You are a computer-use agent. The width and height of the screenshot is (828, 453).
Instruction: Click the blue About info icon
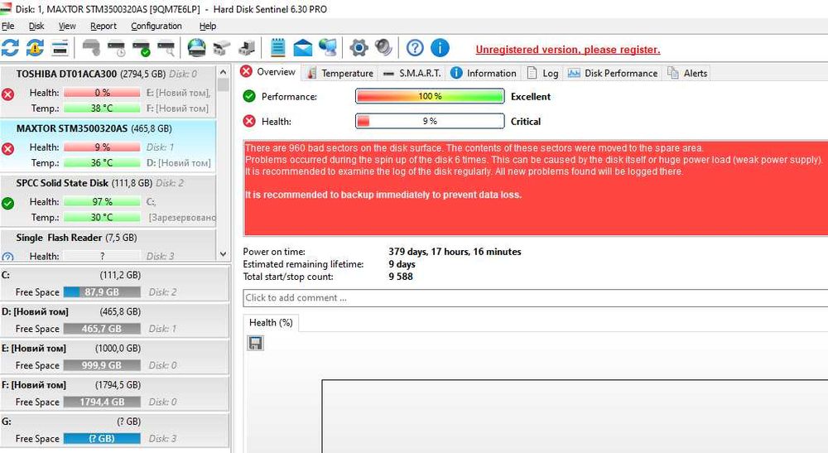pos(440,48)
